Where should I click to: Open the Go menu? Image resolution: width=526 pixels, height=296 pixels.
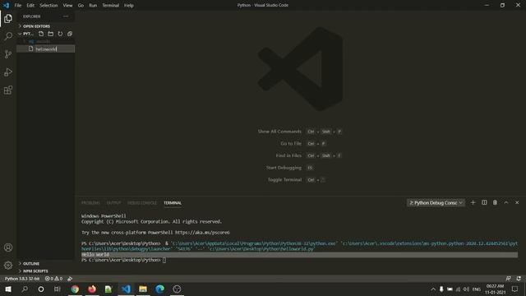pos(81,6)
